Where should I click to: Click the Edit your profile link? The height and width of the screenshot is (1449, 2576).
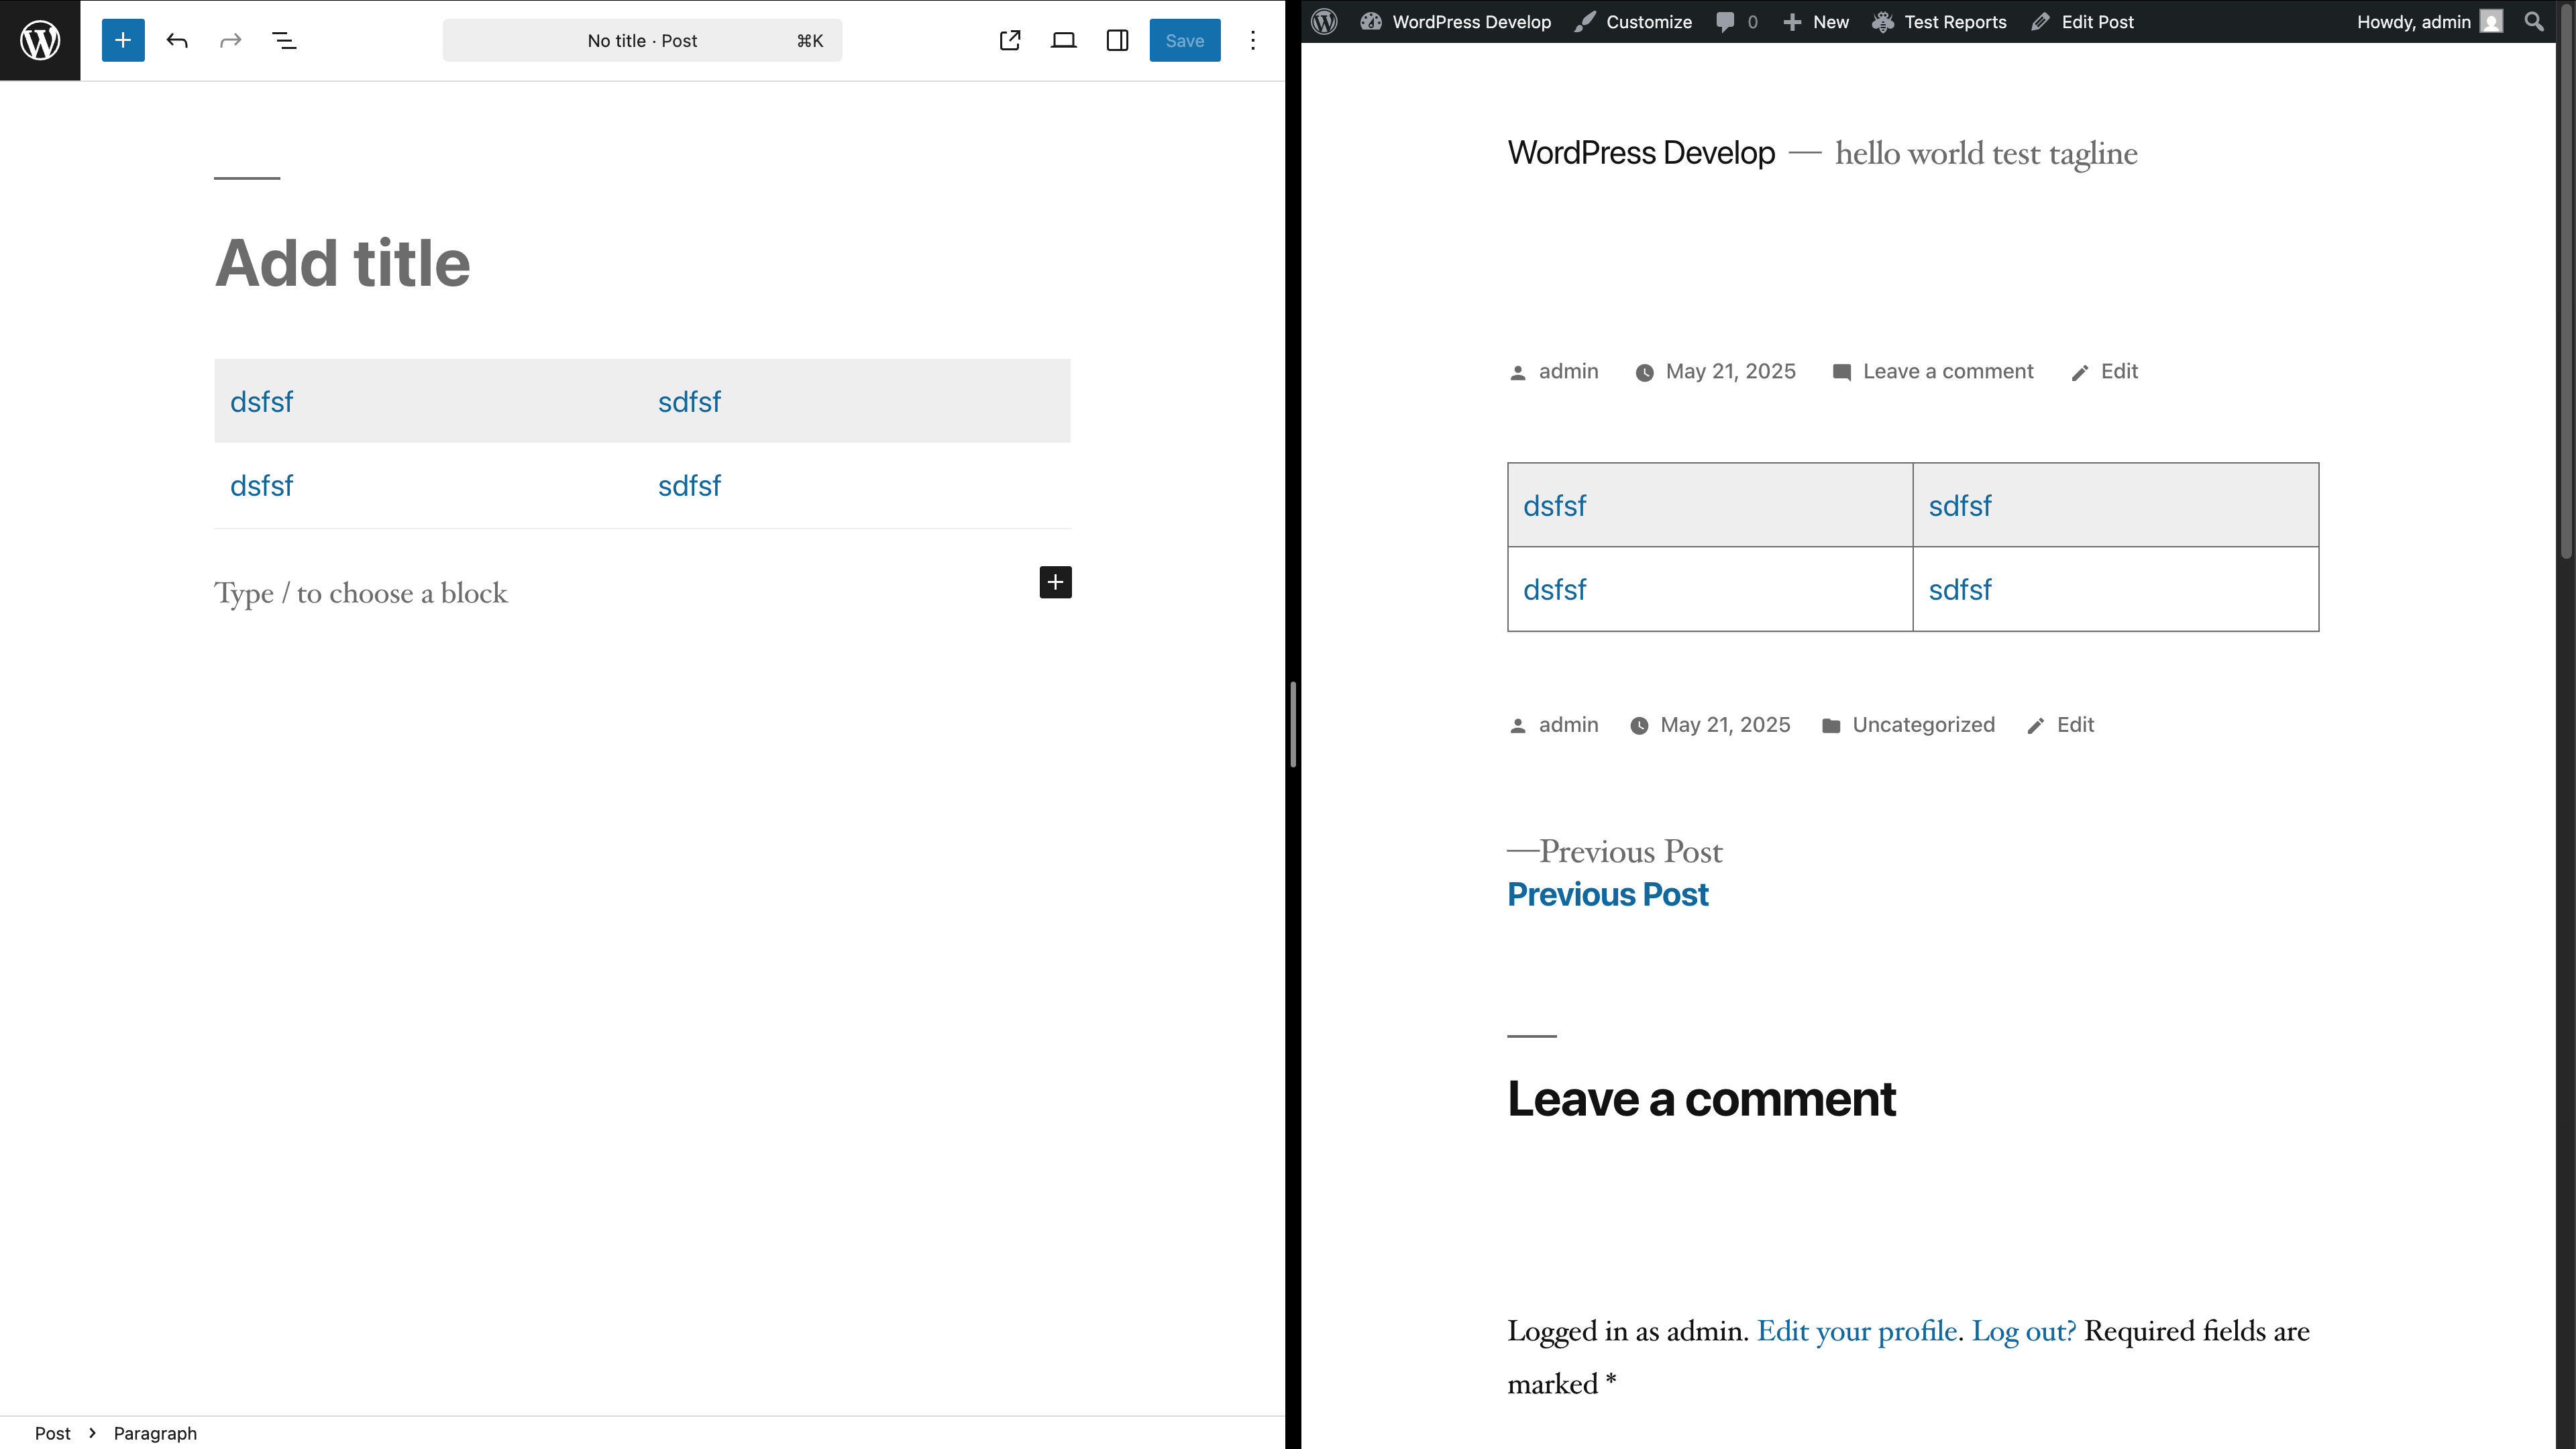click(x=1856, y=1331)
